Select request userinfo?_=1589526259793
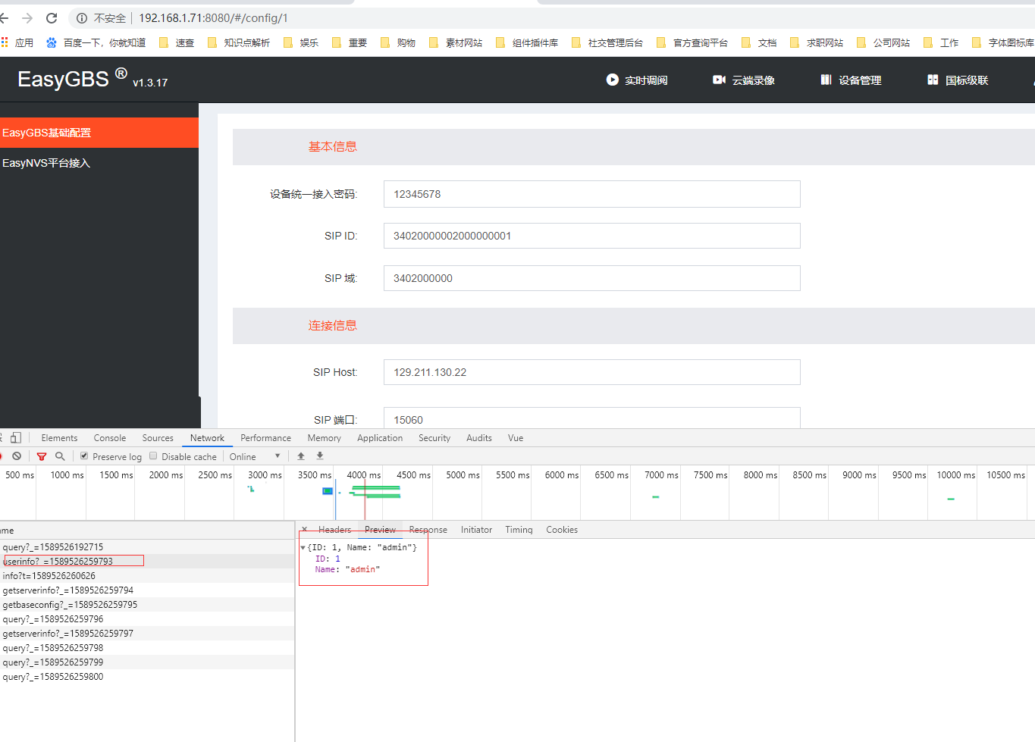This screenshot has height=742, width=1035. point(147,562)
